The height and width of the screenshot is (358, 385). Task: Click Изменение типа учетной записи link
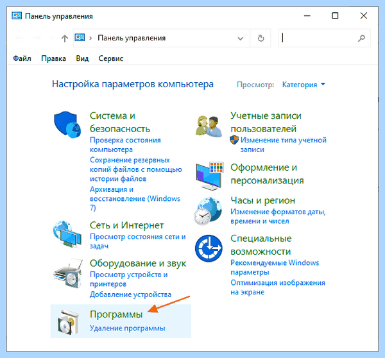(284, 144)
